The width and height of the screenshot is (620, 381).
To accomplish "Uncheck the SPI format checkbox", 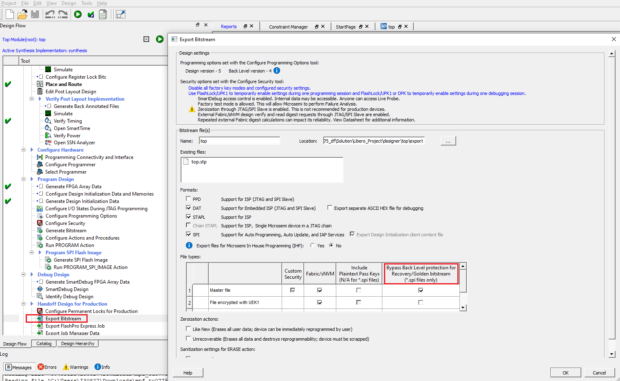I will [188, 234].
